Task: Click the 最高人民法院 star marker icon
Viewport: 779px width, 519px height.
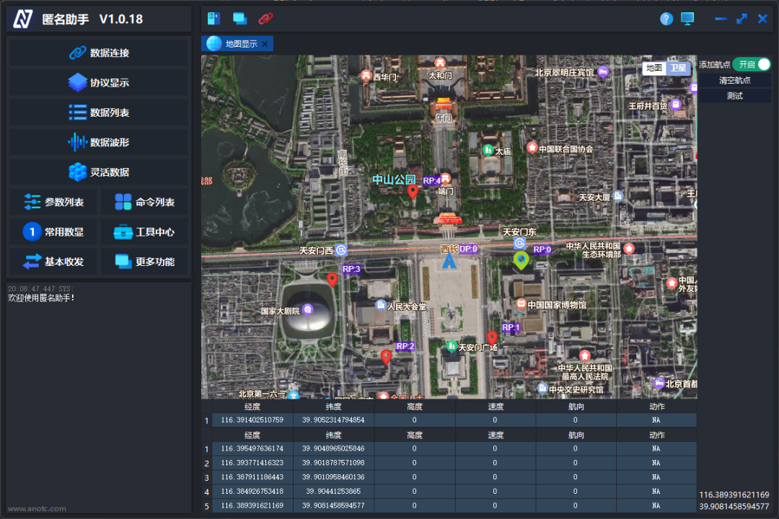Action: (x=584, y=355)
